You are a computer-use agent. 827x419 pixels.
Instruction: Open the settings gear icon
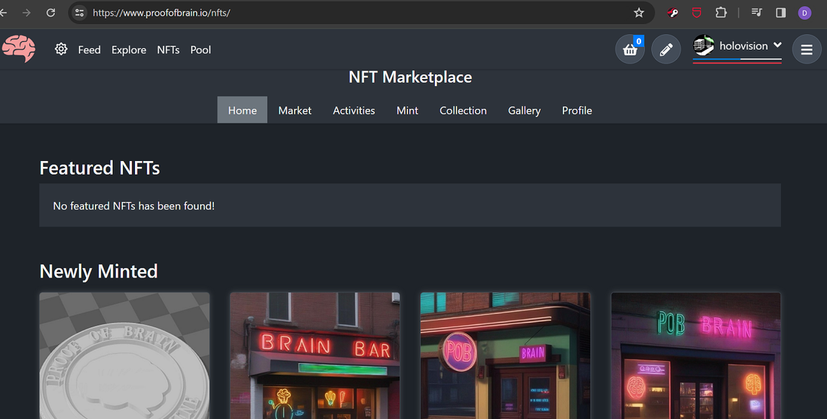[61, 49]
